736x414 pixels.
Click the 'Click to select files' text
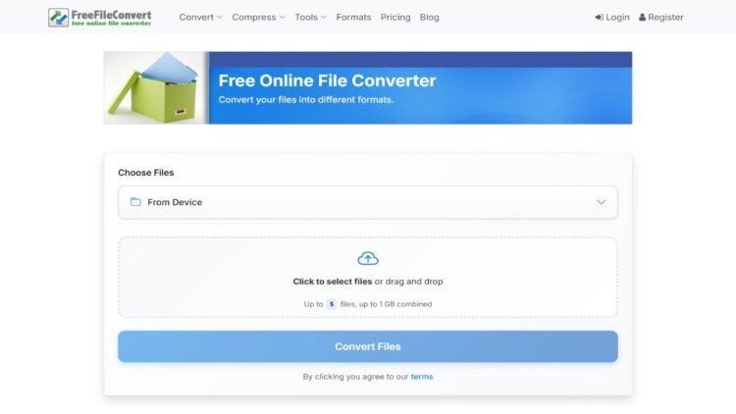click(333, 282)
